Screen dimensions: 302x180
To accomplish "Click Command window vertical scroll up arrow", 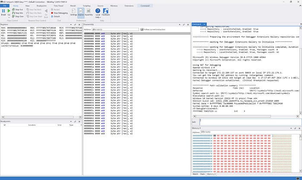I will point(300,28).
